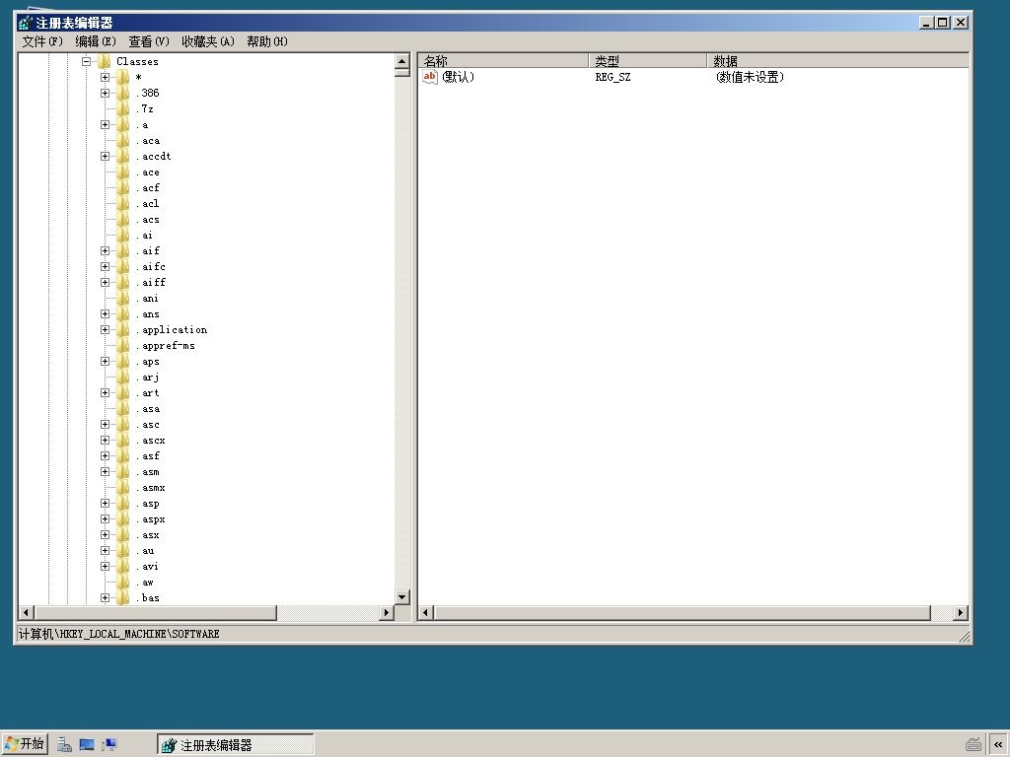Click the (数值未设置) data cell
Image resolution: width=1010 pixels, height=757 pixels.
[750, 77]
